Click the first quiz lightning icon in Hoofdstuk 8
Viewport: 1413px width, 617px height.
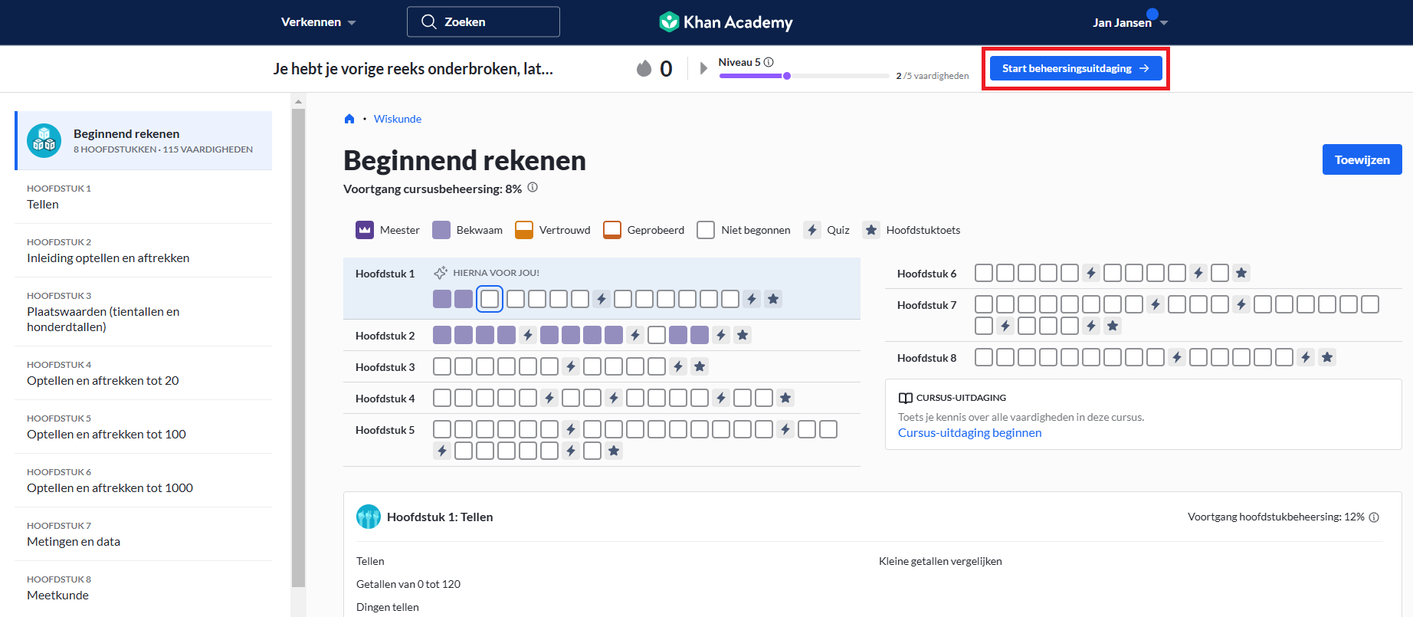1177,357
